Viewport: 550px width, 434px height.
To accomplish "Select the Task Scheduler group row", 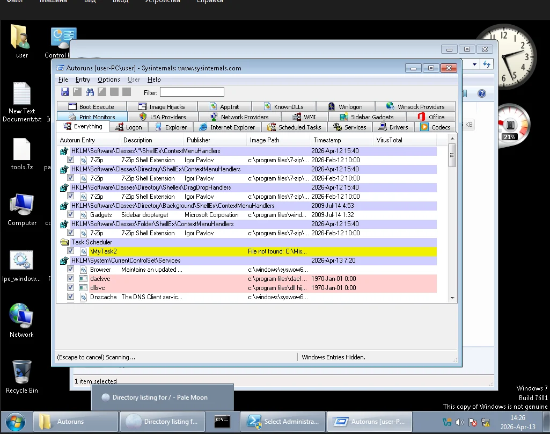I will point(248,242).
